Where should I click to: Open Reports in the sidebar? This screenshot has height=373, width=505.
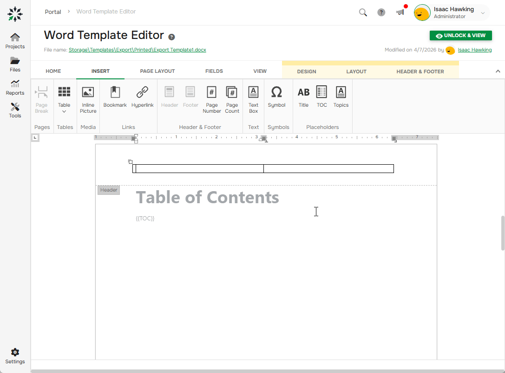15,88
